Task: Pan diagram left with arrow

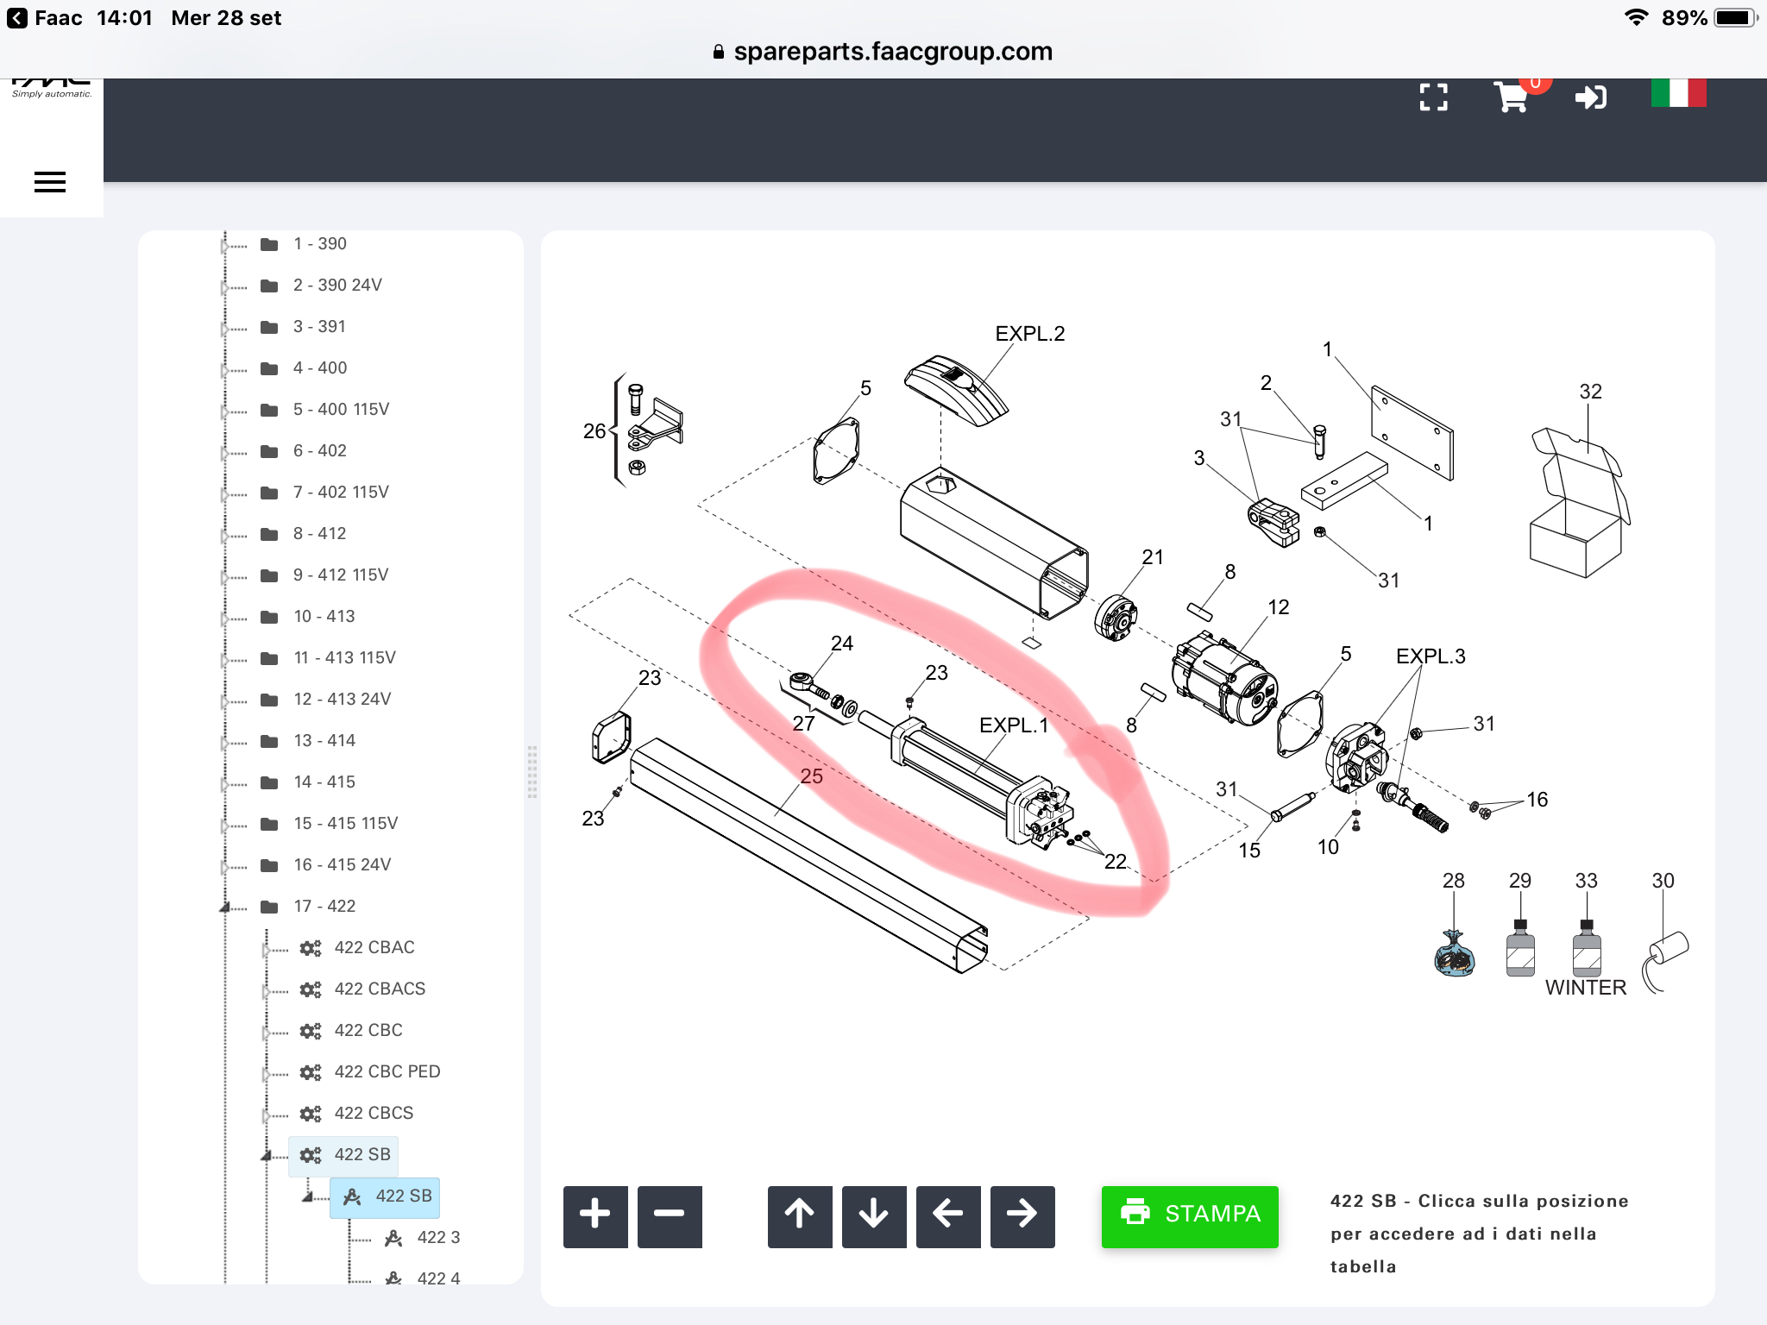Action: click(948, 1216)
